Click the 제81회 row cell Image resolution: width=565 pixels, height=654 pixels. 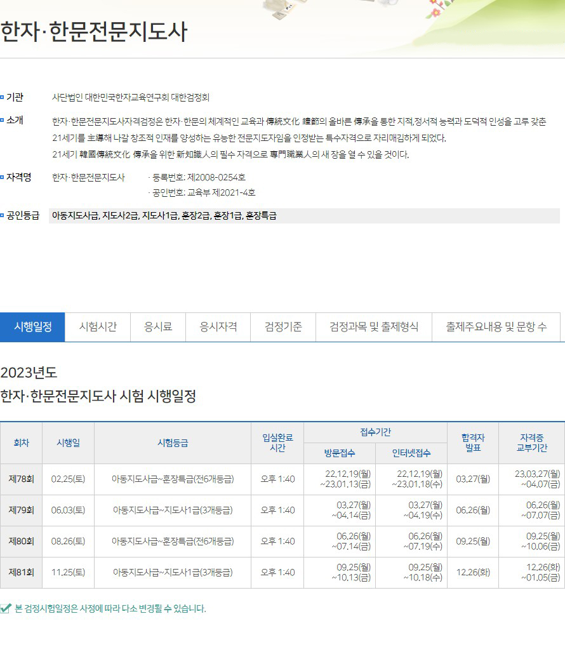point(21,573)
